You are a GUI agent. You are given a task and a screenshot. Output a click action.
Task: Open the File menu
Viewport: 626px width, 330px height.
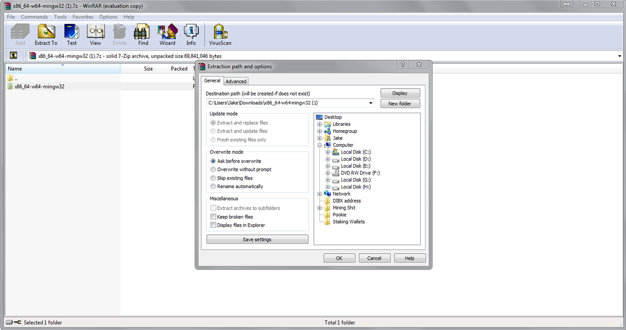click(x=11, y=17)
